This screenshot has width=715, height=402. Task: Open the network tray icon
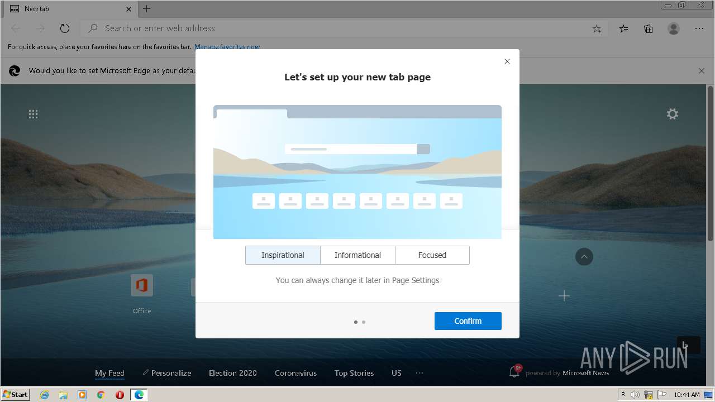[x=649, y=395]
